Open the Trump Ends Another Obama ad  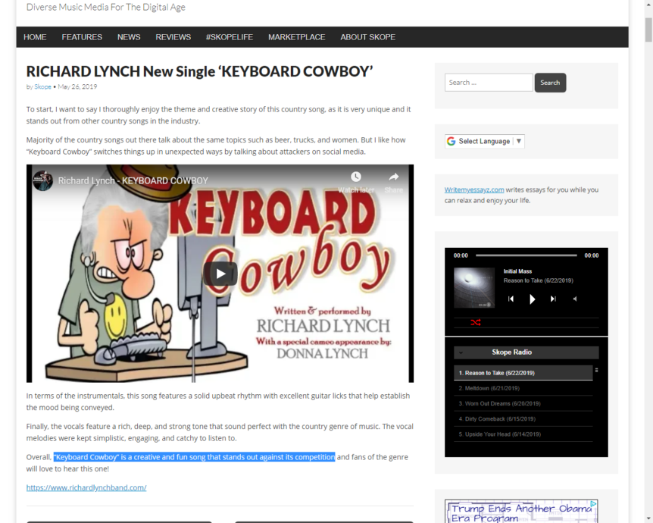coord(521,512)
